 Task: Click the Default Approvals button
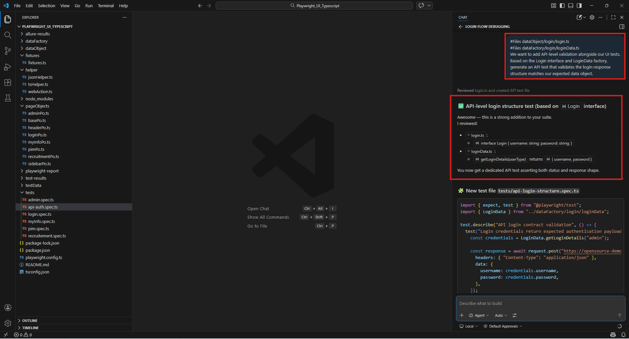503,326
